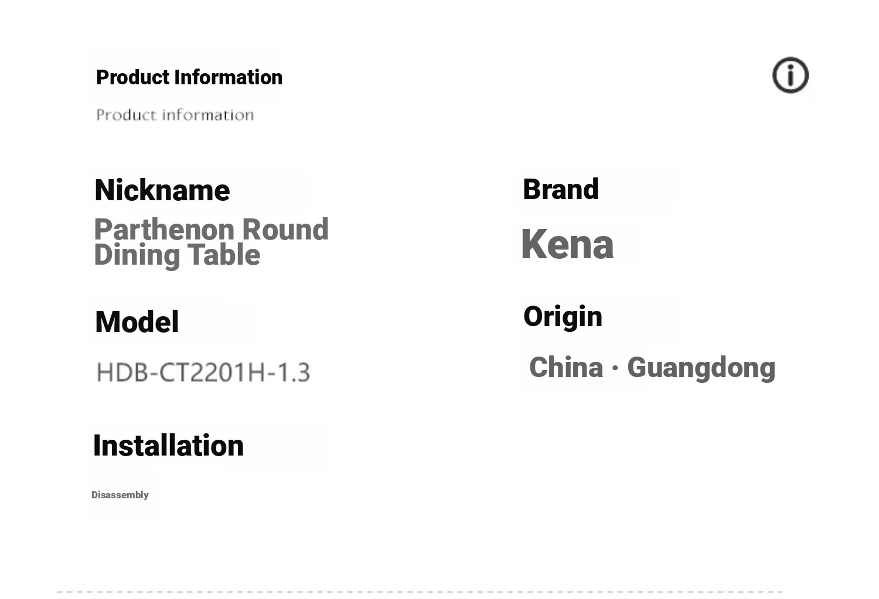Click the Product information subtitle text
Viewport: 879px width, 599px height.
[x=175, y=115]
